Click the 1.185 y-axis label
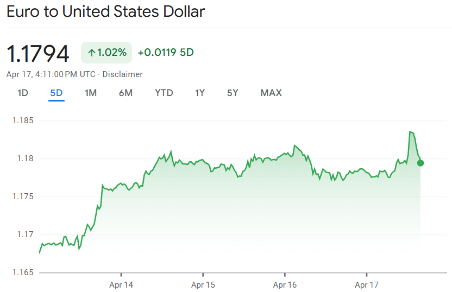Screen dimensions: 452x292 [23, 120]
